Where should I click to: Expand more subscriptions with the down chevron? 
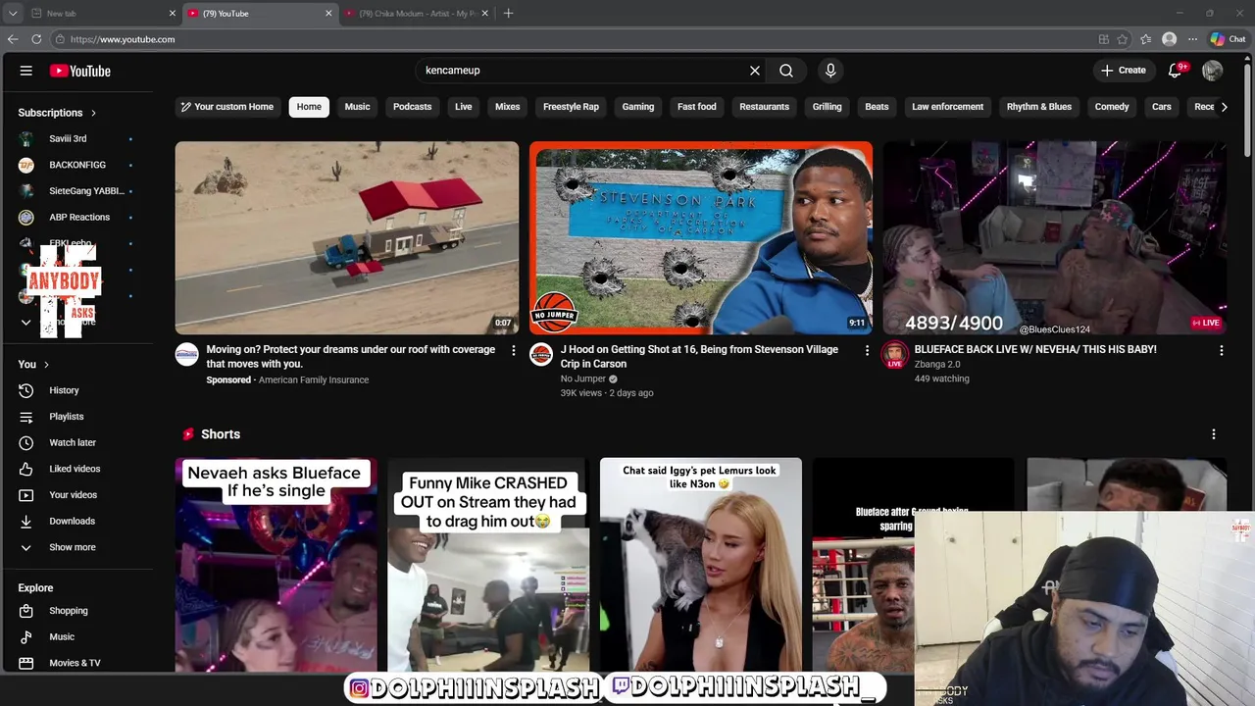(26, 322)
